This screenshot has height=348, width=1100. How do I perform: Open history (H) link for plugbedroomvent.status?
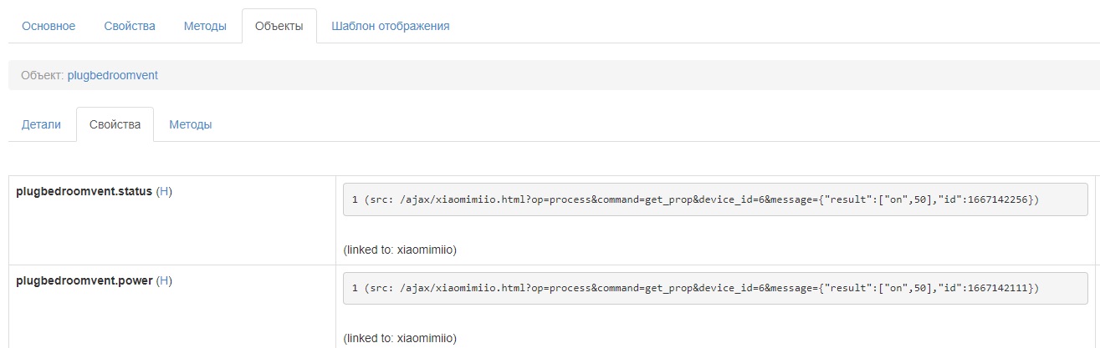pos(164,191)
